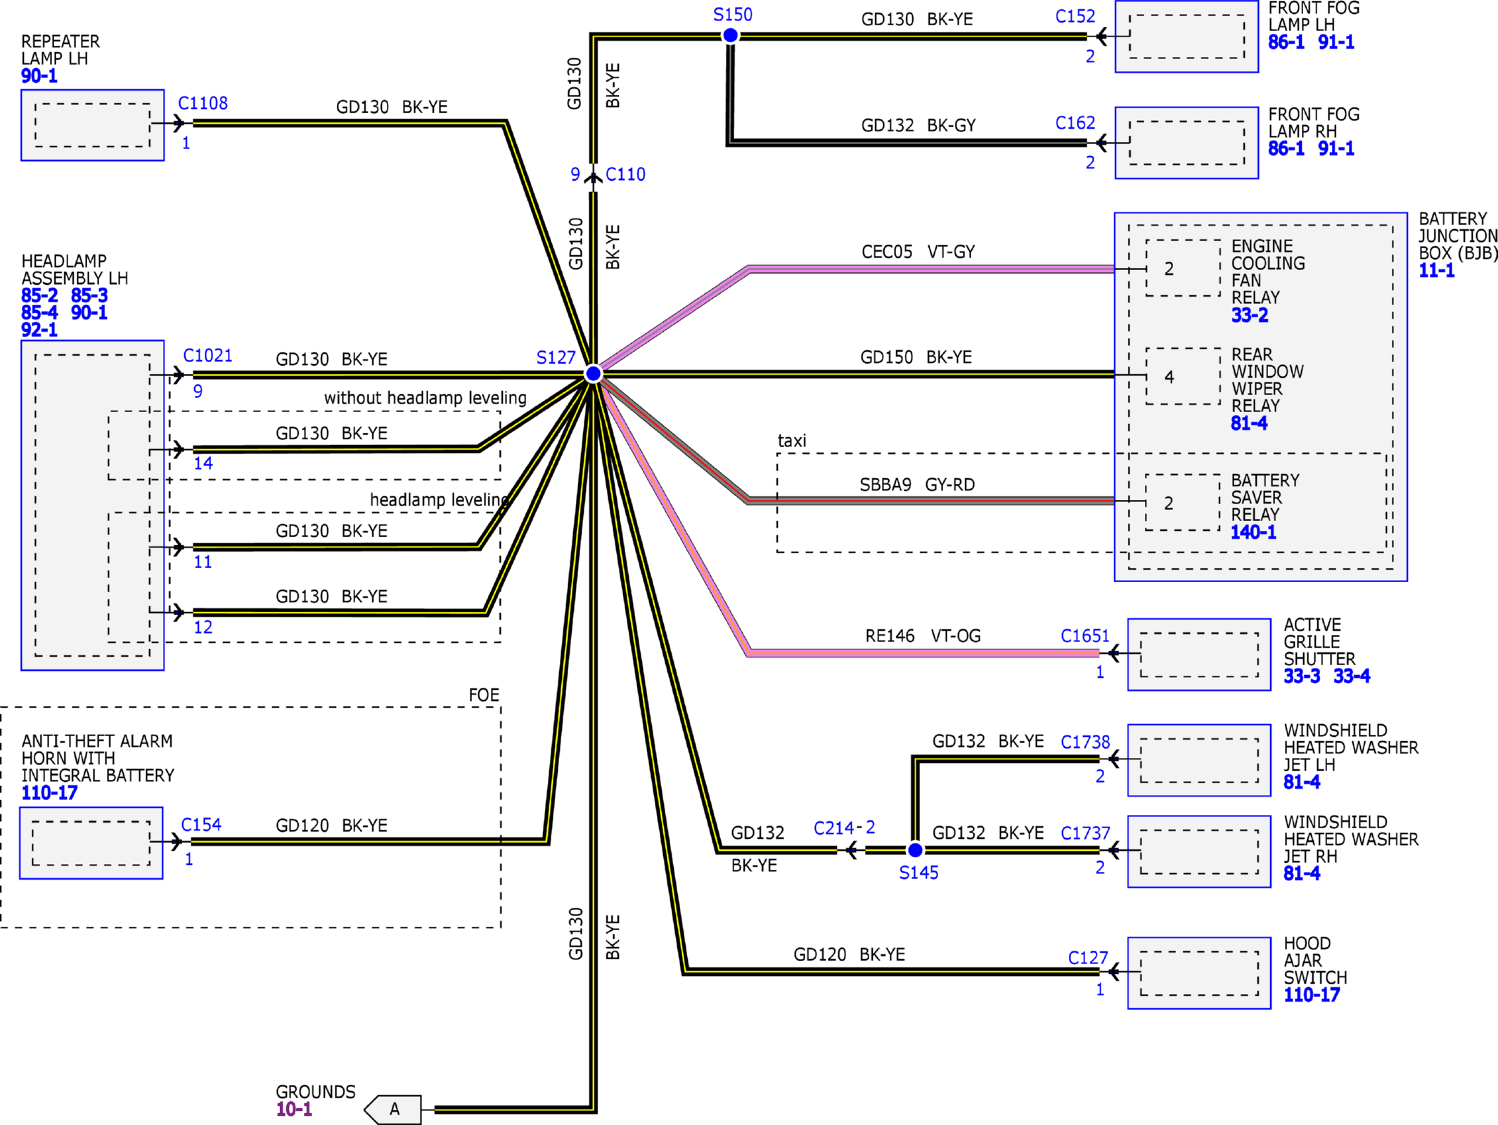Select the Front Fog Lamp LH box
The image size is (1498, 1125).
(x=1186, y=37)
